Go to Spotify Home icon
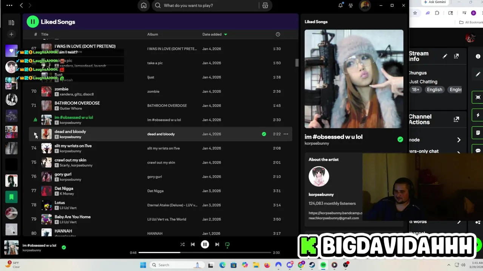This screenshot has height=271, width=483. coord(144,5)
